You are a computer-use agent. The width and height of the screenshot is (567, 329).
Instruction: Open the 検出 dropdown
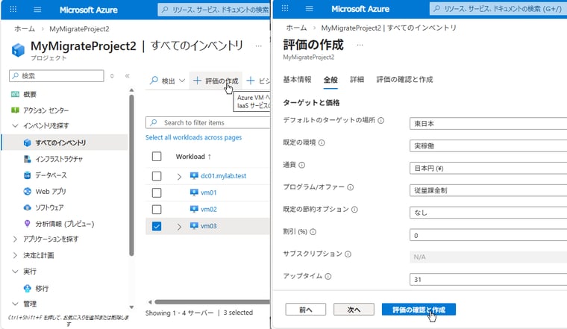point(167,81)
